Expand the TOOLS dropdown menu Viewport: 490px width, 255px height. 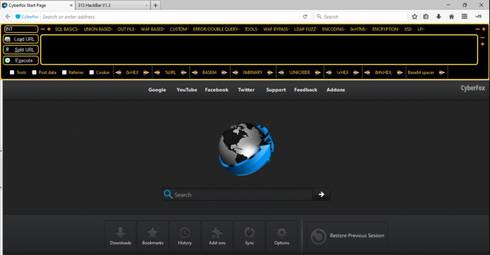click(251, 29)
